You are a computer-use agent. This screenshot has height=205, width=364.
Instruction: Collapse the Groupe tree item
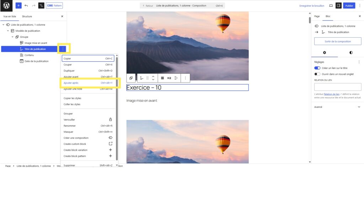tap(12, 37)
